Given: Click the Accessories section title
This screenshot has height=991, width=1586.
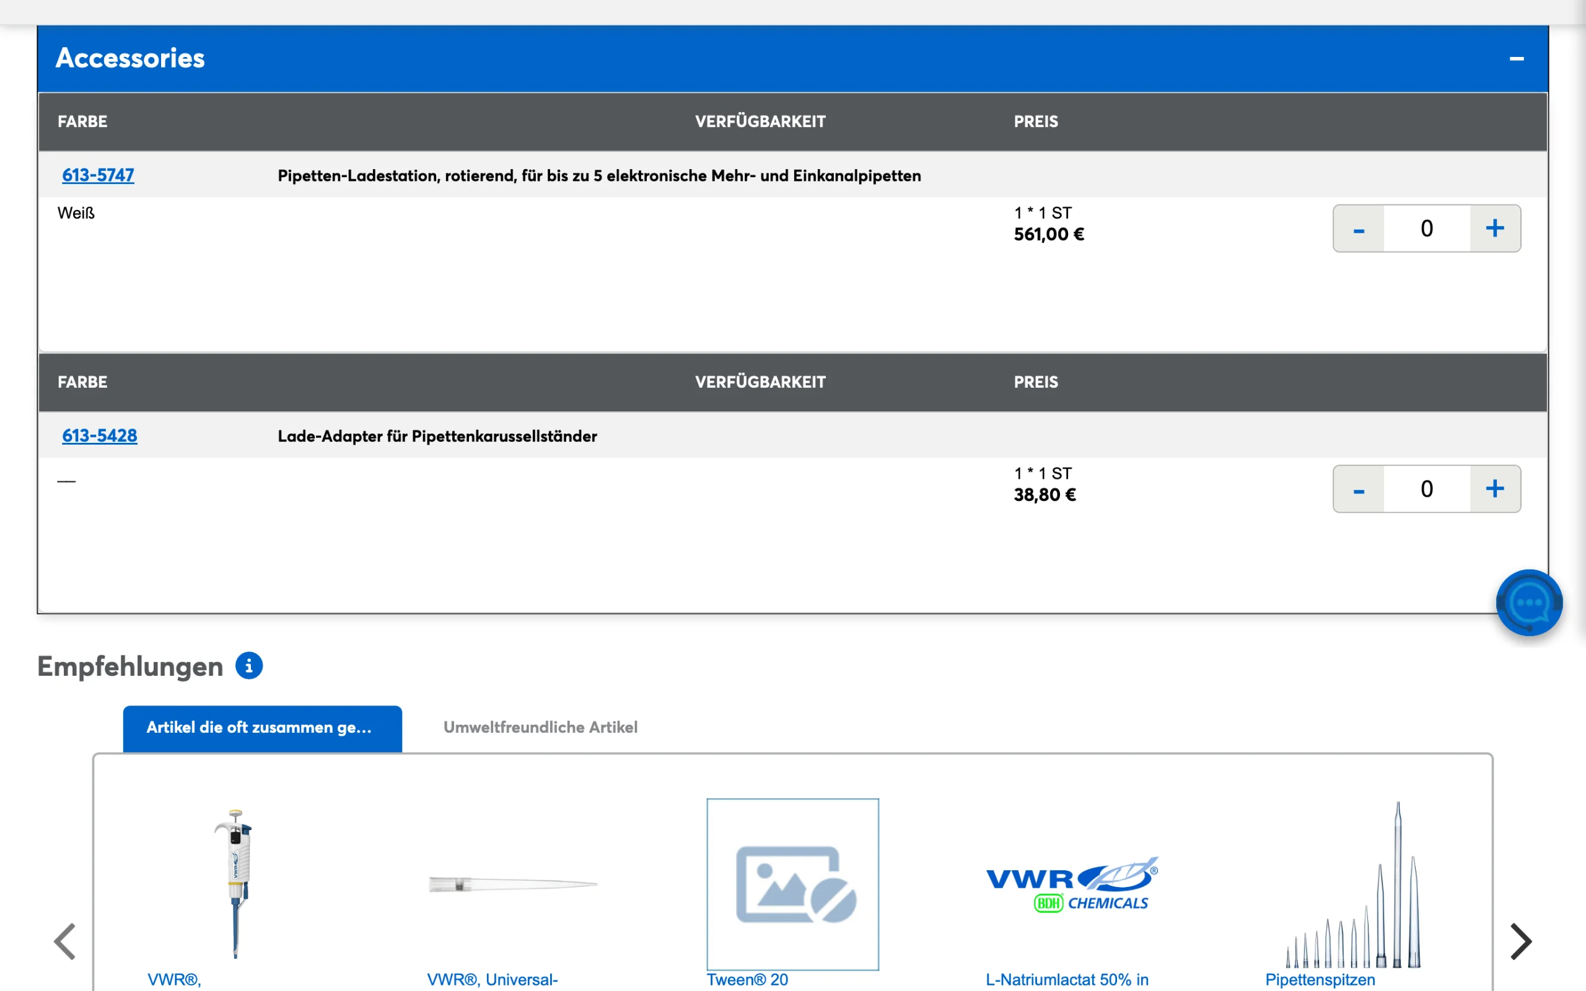Looking at the screenshot, I should [129, 58].
